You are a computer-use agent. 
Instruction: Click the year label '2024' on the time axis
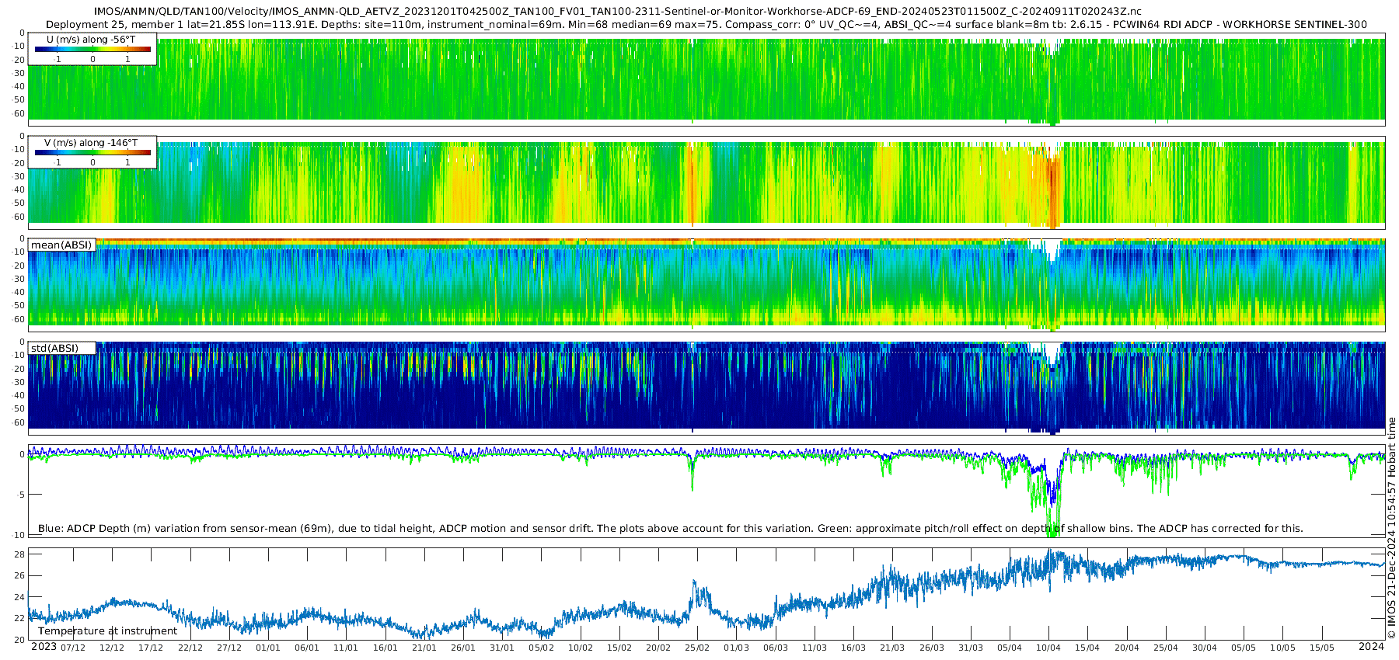(x=1371, y=647)
